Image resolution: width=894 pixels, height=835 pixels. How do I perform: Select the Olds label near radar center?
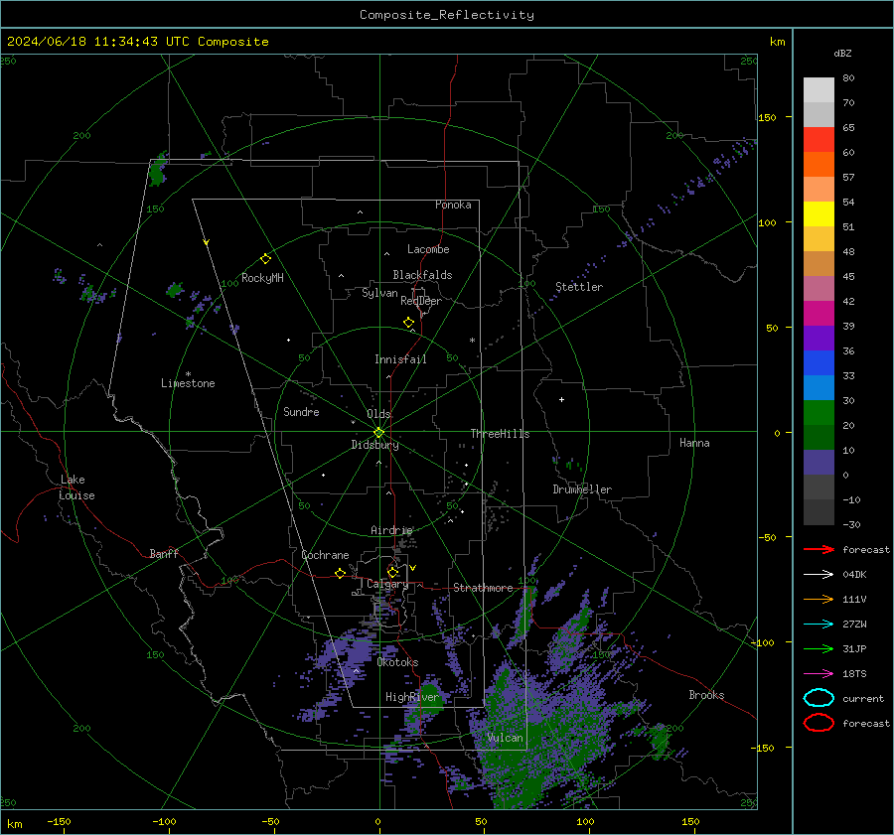point(378,414)
